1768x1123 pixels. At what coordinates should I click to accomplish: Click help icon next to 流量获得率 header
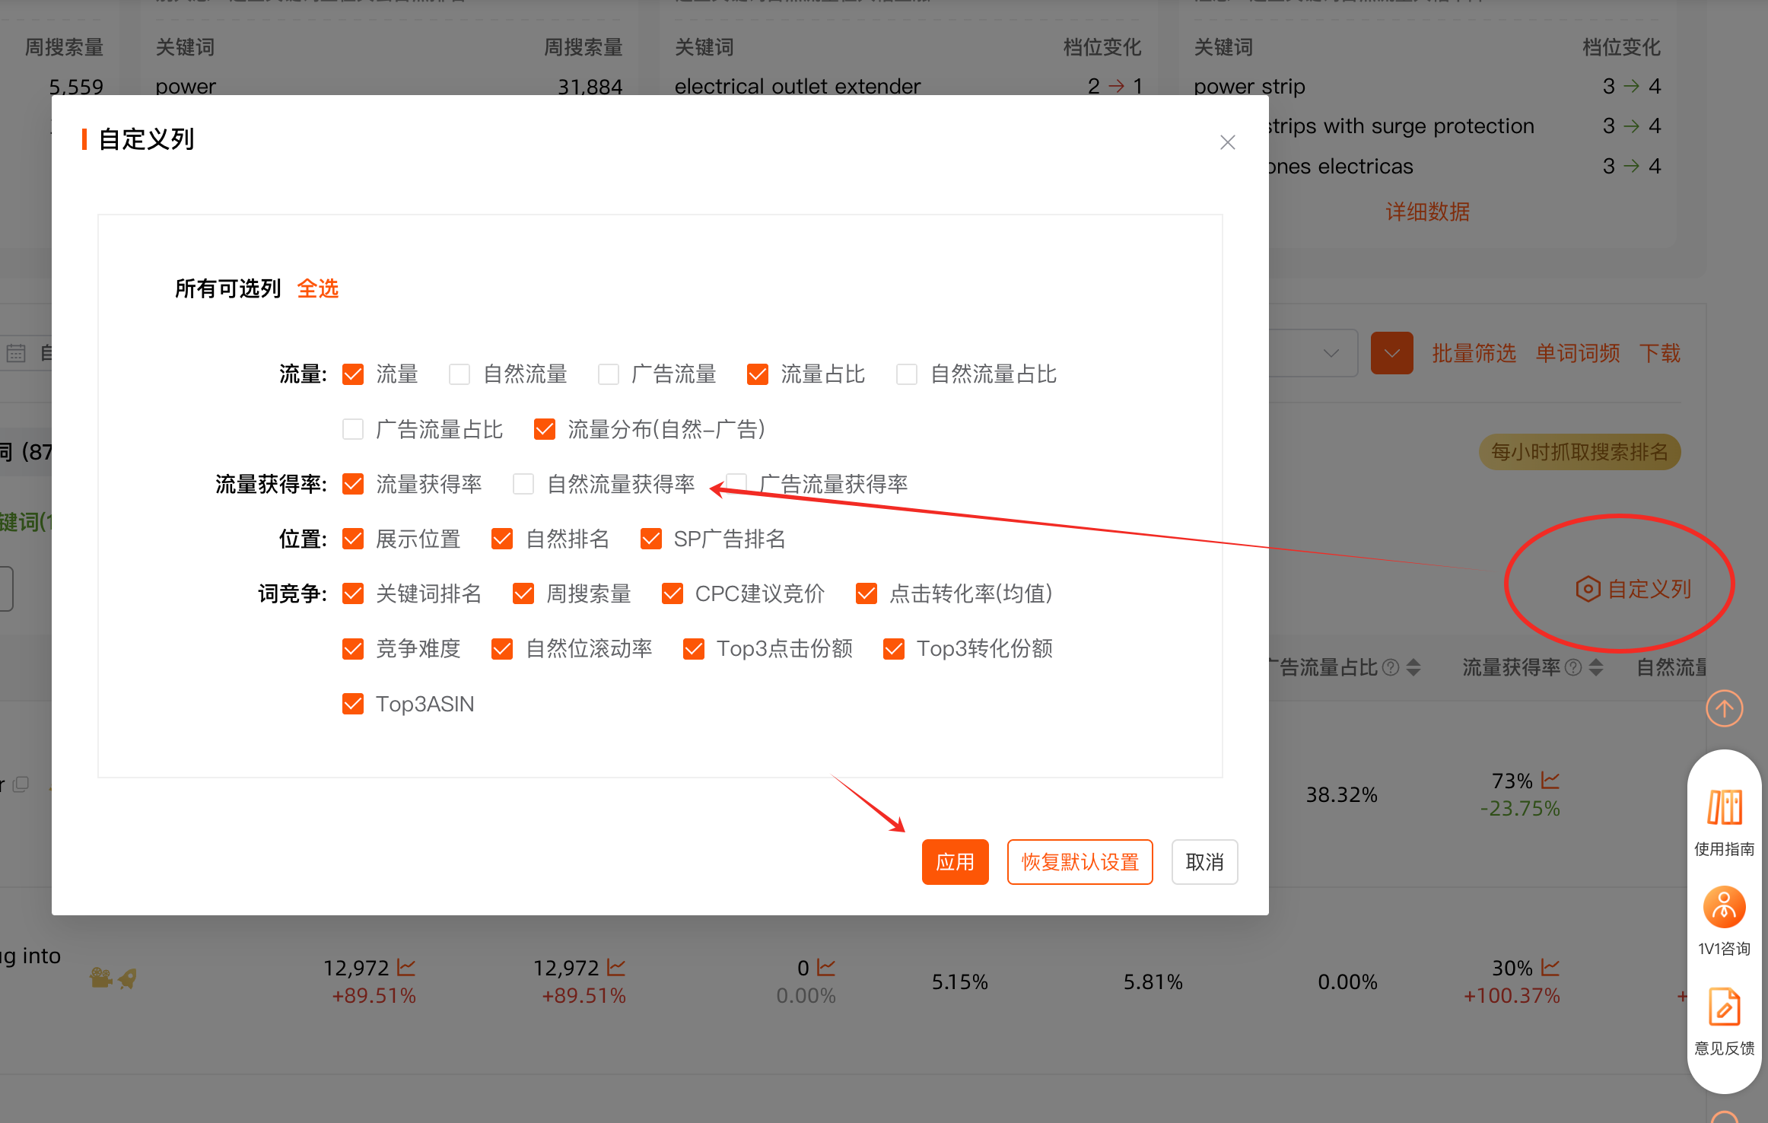[x=1573, y=667]
